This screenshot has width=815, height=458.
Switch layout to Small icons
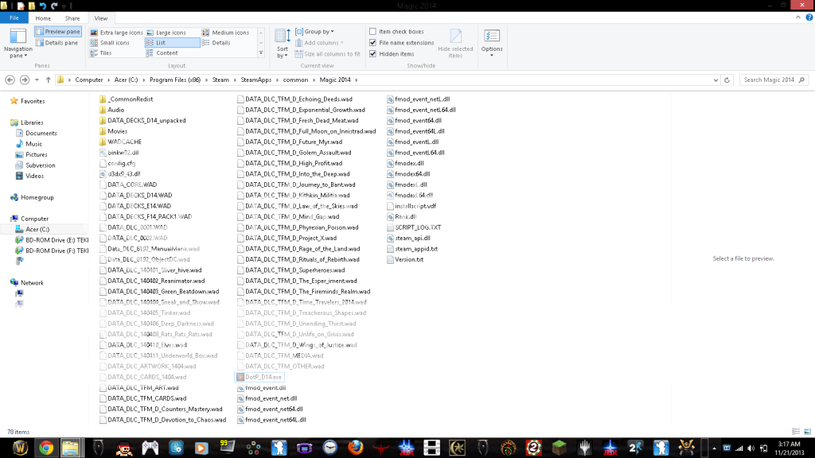(x=110, y=43)
